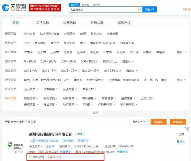Clear the search box with X icon
Image resolution: width=191 pixels, height=161 pixels.
(139, 9)
